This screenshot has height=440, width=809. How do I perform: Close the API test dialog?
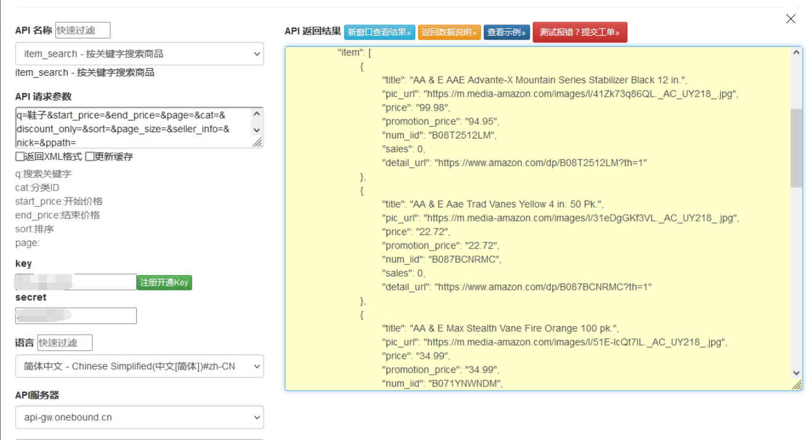[791, 19]
